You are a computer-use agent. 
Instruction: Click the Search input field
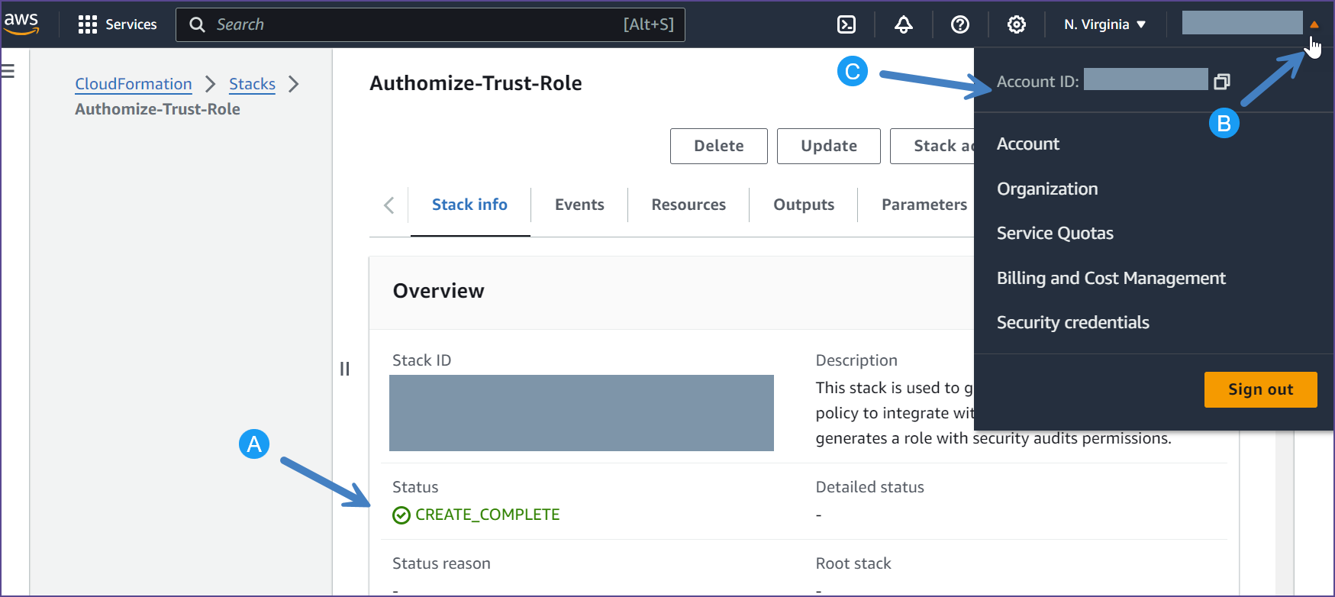pos(430,24)
